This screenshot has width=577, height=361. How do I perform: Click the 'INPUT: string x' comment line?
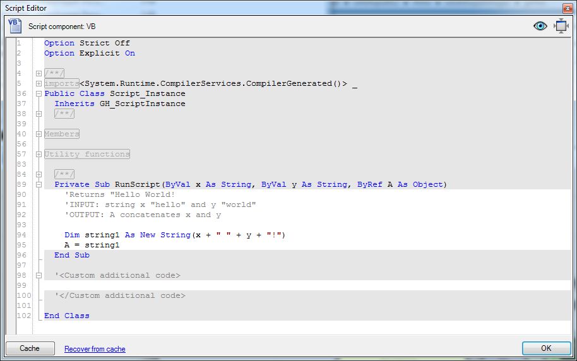[x=160, y=204]
